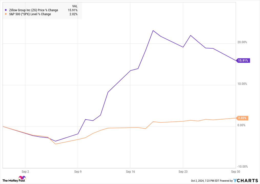Click the 10.00% y-axis label

tap(242, 84)
